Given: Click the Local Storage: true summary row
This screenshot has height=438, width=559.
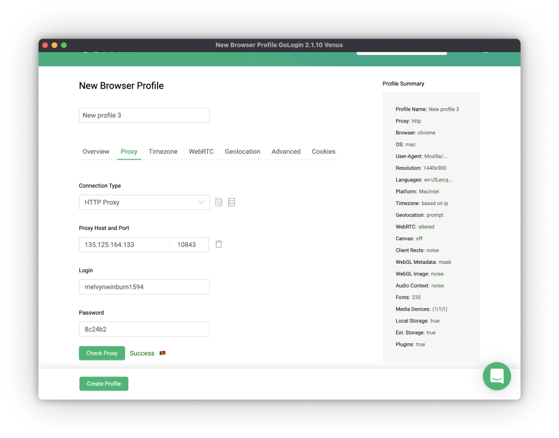Looking at the screenshot, I should click(417, 321).
